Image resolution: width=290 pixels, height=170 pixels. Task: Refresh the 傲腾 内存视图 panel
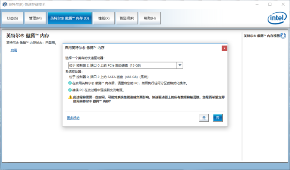(x=283, y=36)
